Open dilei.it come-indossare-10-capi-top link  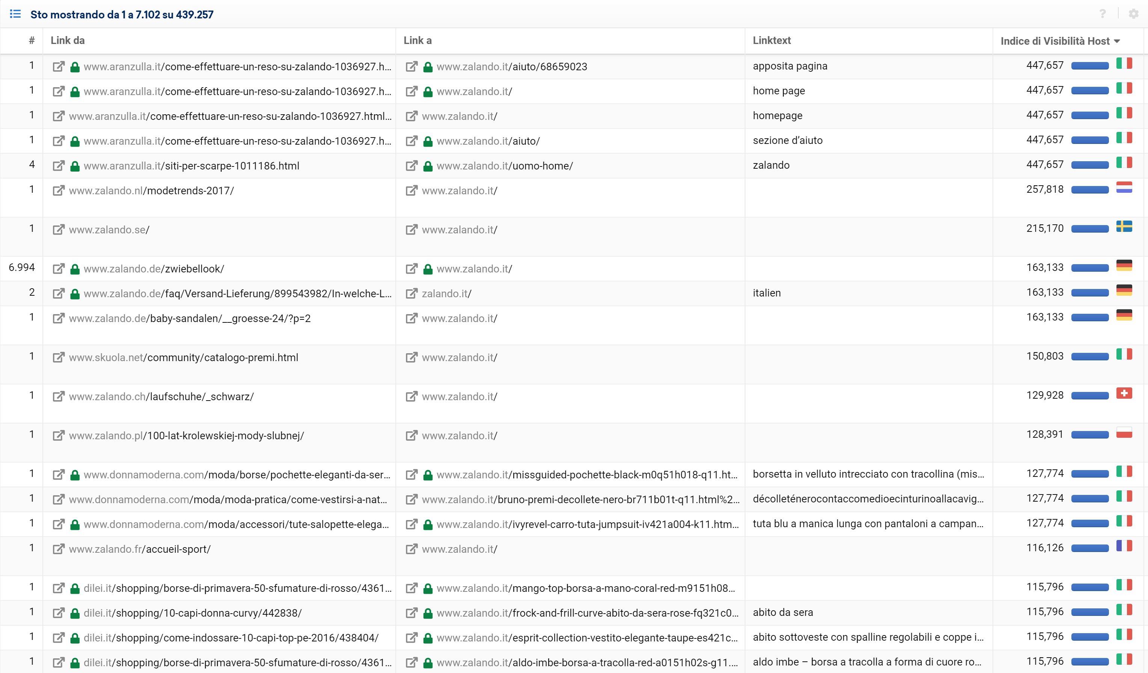point(231,637)
